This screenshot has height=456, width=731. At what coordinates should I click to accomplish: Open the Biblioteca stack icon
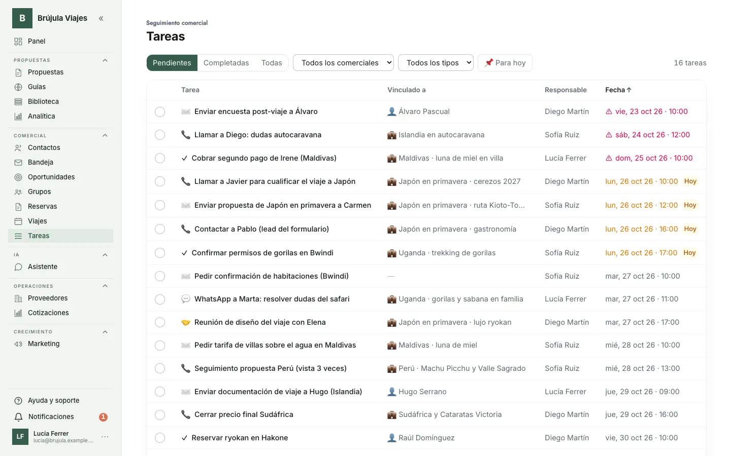point(18,102)
